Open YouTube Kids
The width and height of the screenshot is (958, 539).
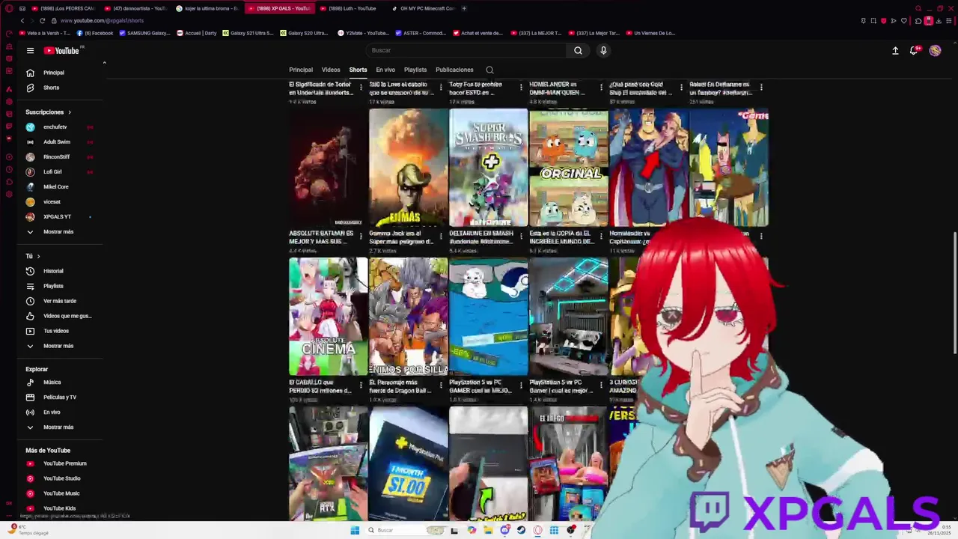click(x=59, y=508)
